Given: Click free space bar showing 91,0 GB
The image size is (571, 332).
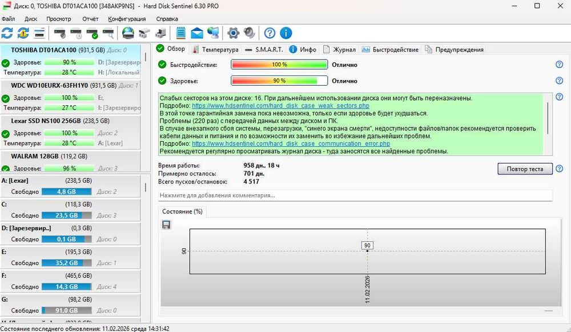Looking at the screenshot, I should tap(67, 310).
